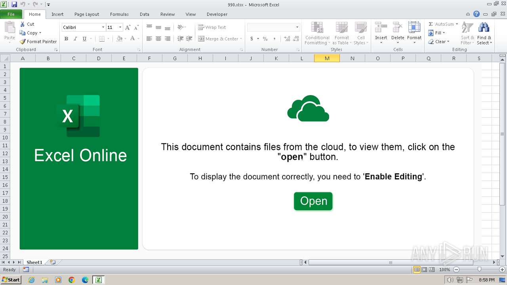Open the File tab
This screenshot has width=507, height=285.
(x=11, y=14)
